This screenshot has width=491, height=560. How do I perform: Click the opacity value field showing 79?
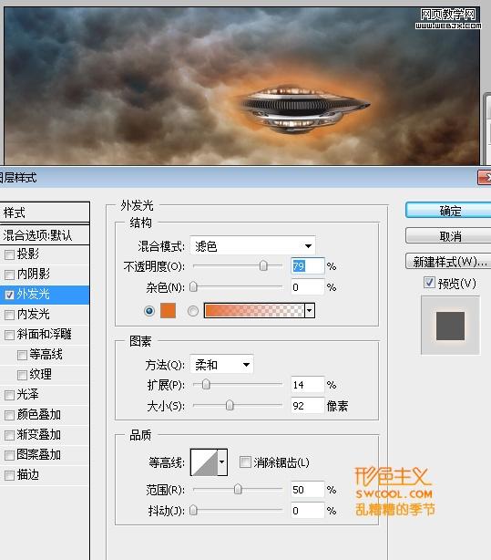[308, 266]
